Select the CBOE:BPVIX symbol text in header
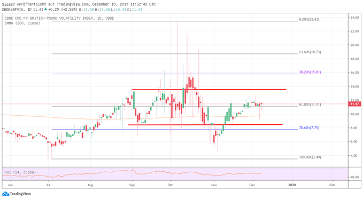 coord(13,10)
